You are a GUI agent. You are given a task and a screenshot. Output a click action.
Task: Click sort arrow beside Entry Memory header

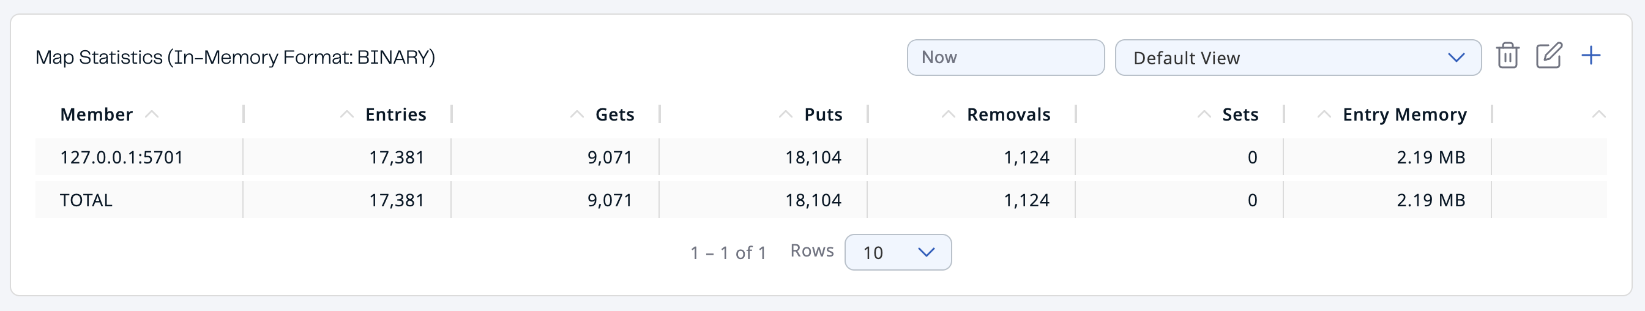[1324, 114]
